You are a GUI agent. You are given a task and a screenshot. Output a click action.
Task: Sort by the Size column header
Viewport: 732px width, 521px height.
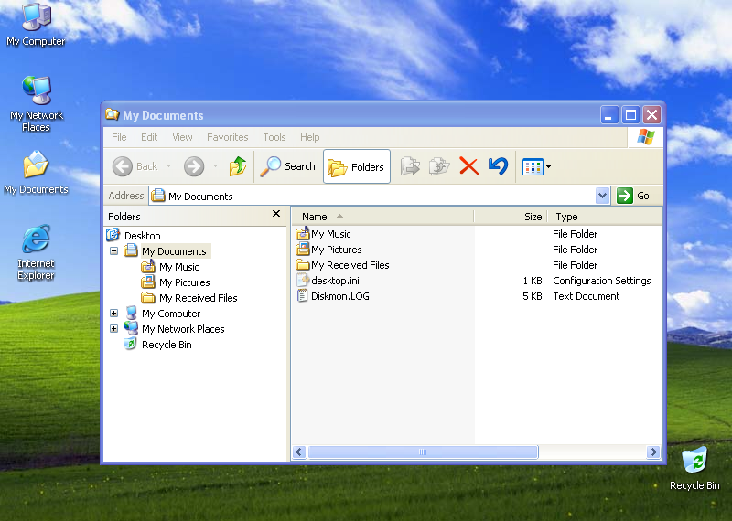tap(511, 217)
